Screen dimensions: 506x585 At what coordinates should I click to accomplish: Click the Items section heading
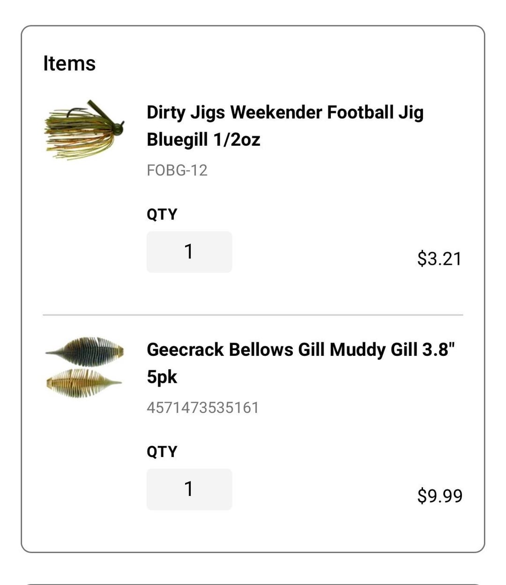pos(69,63)
